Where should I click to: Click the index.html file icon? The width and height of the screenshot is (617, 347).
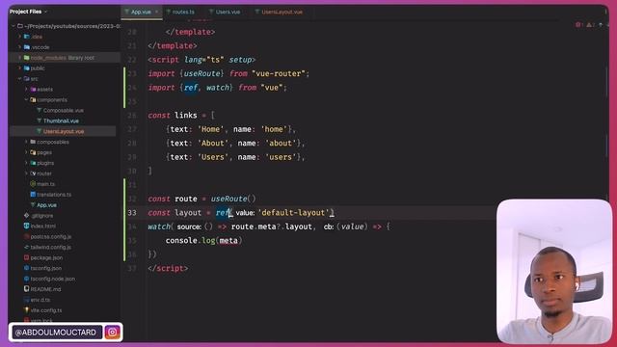point(27,226)
